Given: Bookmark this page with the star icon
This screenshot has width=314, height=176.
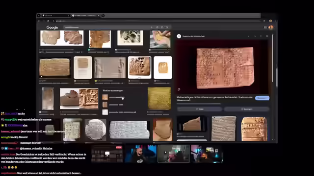Looking at the screenshot, I should [x=264, y=21].
